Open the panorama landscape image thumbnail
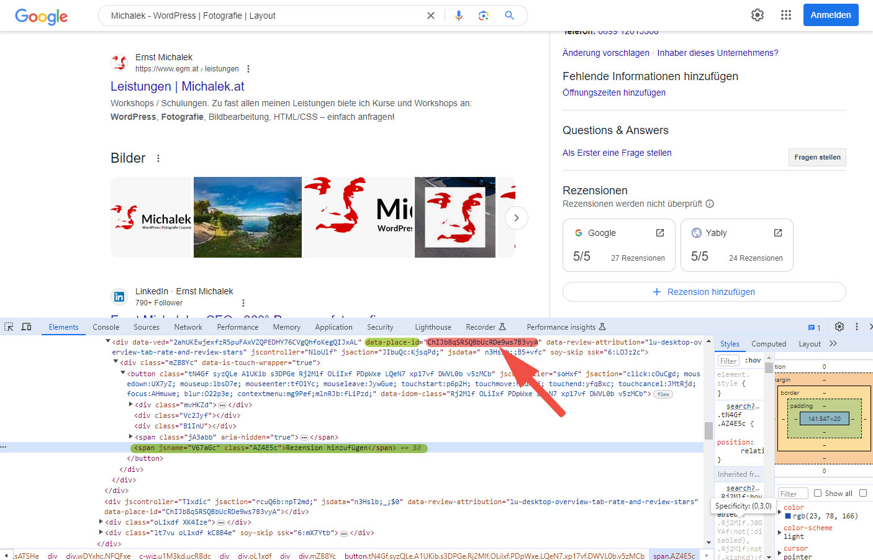The height and width of the screenshot is (560, 873). [248, 217]
